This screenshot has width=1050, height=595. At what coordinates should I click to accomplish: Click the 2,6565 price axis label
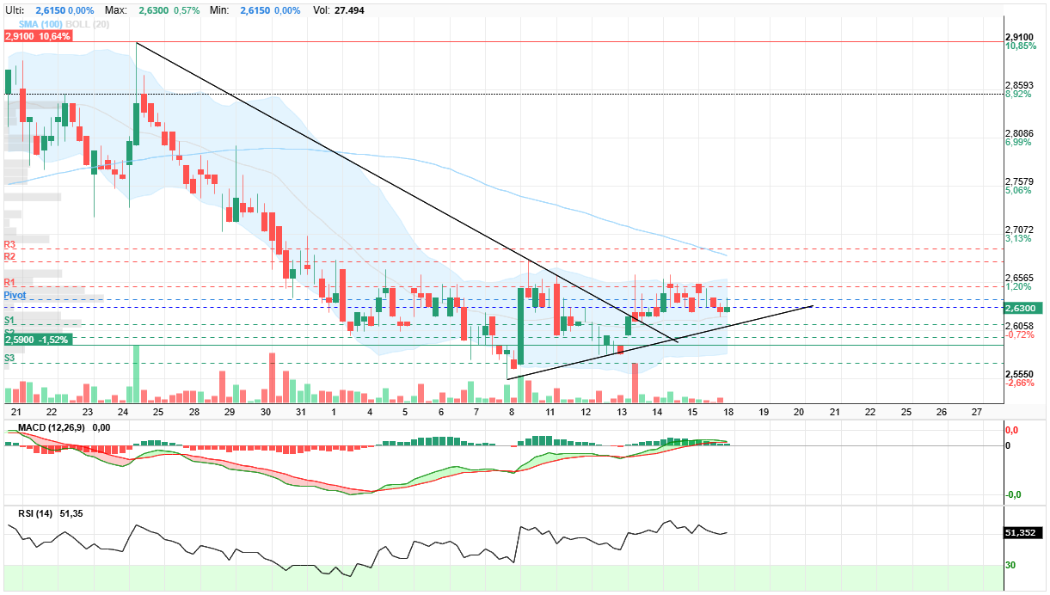pos(1020,278)
